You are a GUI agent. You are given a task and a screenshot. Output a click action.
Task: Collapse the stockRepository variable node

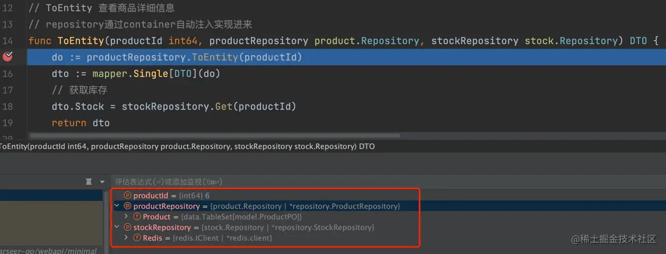117,227
